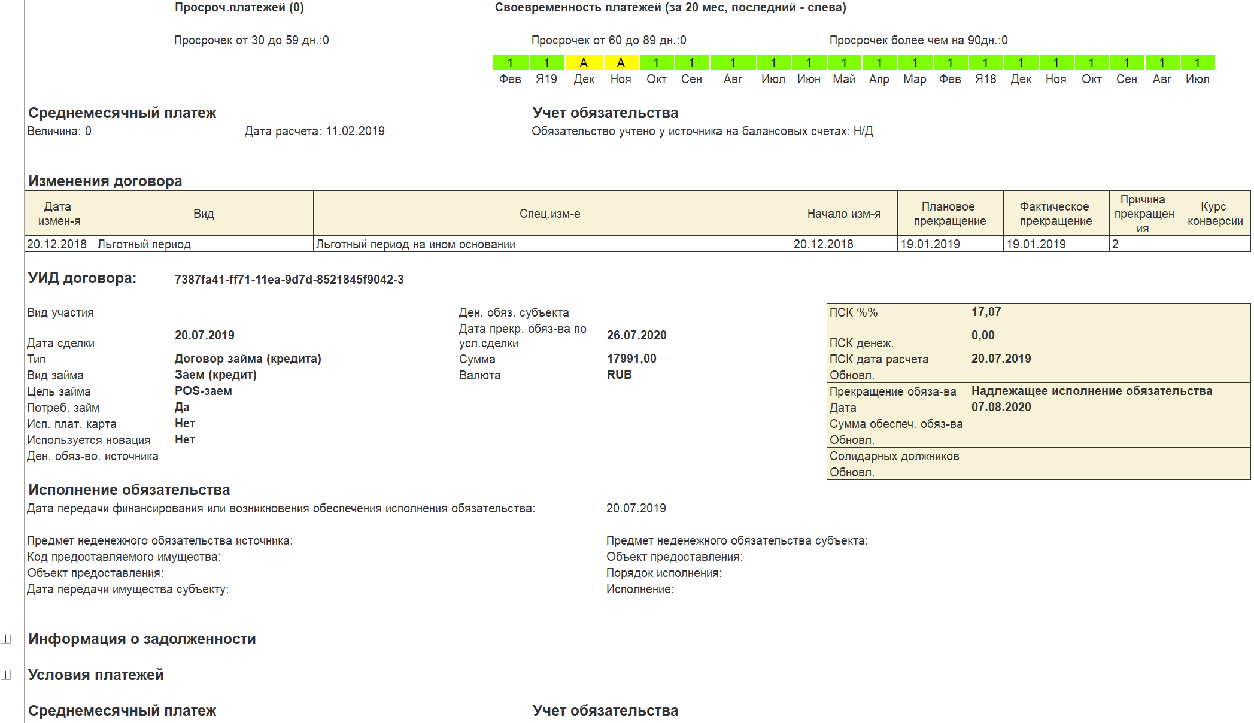Click 20.07.2019 beside ПСК дата расчета

(x=1001, y=359)
